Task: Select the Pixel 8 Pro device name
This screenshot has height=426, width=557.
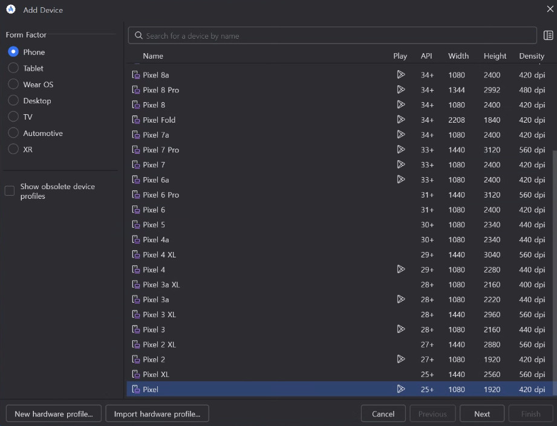Action: point(160,90)
